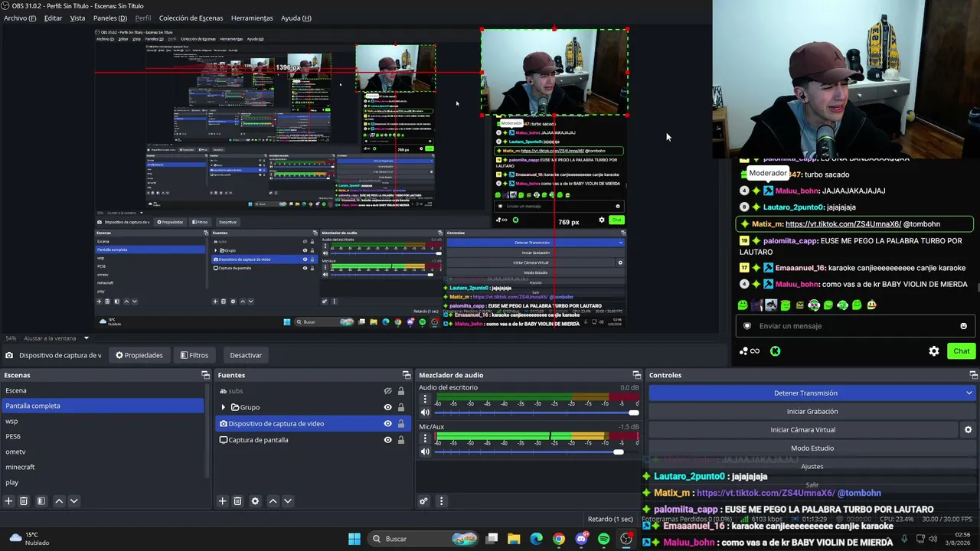Move the selected scene down with the Escenas arrow

pos(73,501)
